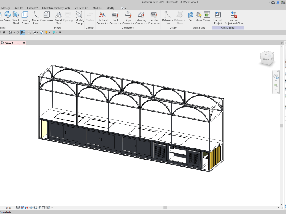Toggle Thin Lines in Quick Access toolbar
Viewport: 286px width, 214px height.
click(x=23, y=32)
